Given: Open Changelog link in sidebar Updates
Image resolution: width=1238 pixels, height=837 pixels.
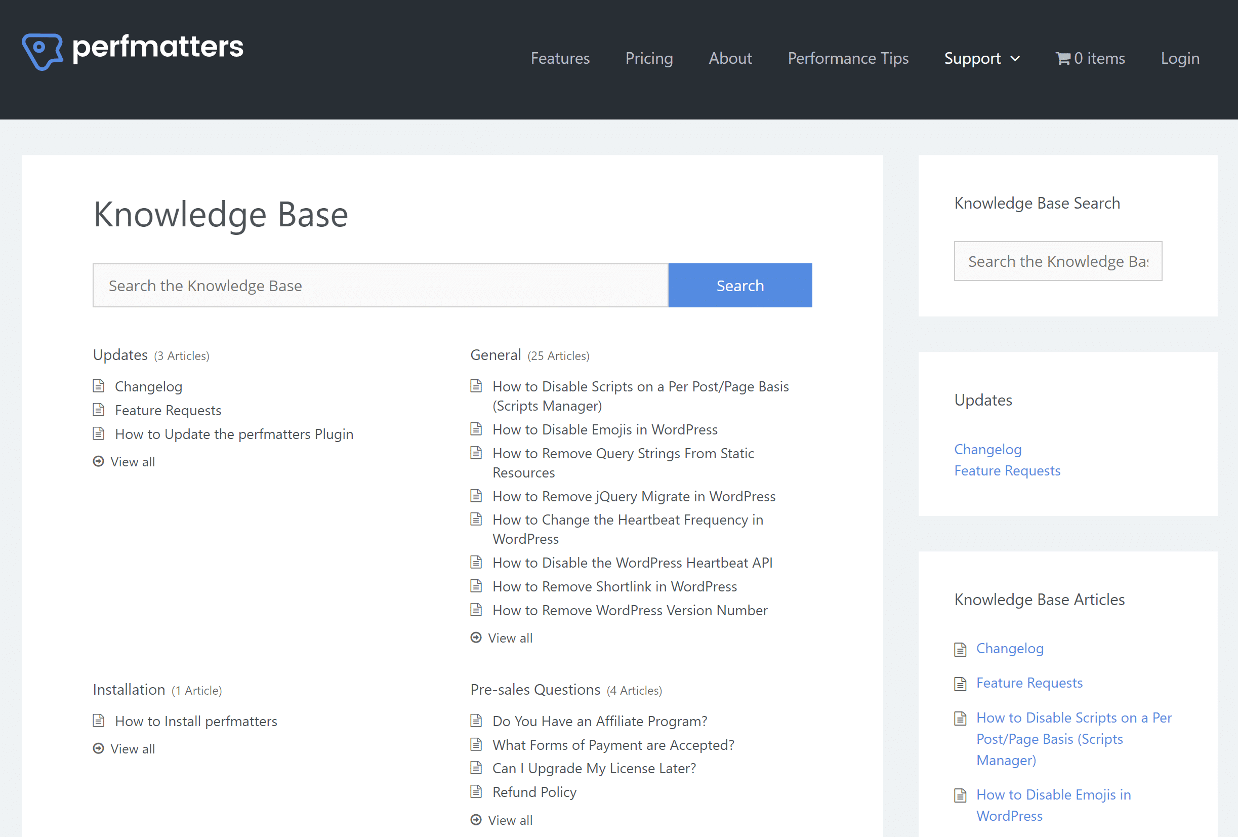Looking at the screenshot, I should click(x=988, y=449).
